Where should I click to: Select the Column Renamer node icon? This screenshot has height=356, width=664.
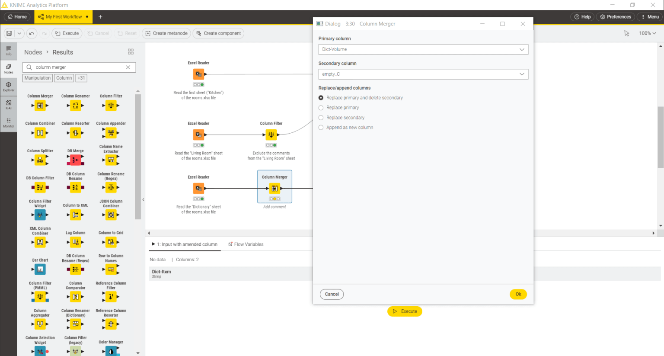(x=76, y=106)
